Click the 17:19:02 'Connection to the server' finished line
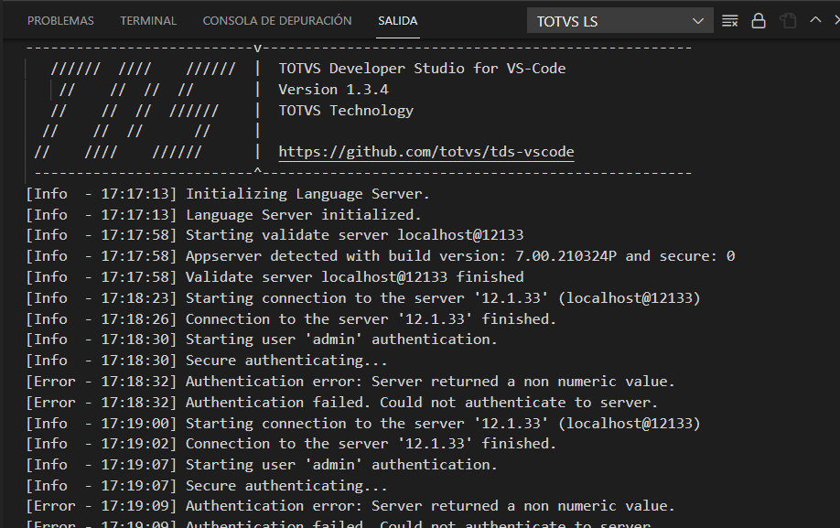Image resolution: width=840 pixels, height=528 pixels. [291, 444]
